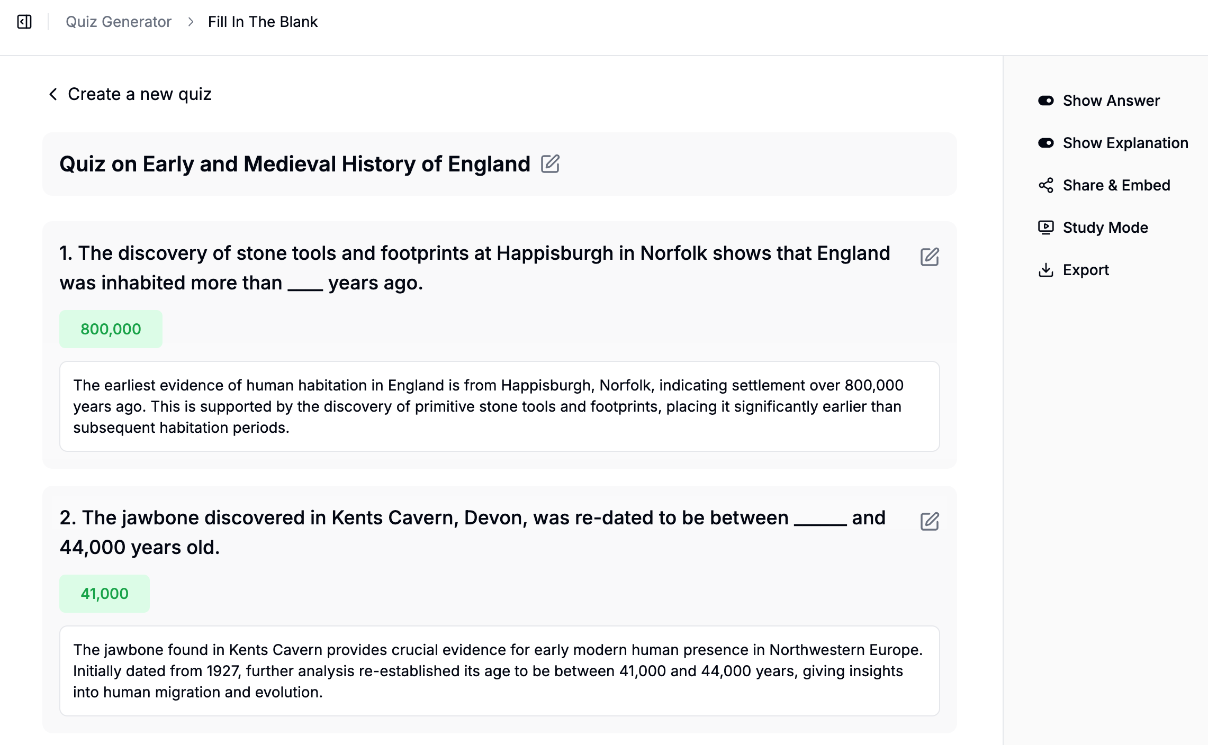This screenshot has height=745, width=1208.
Task: Click the Share & Embed icon
Action: 1045,185
